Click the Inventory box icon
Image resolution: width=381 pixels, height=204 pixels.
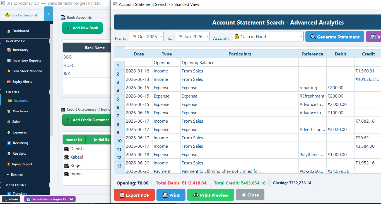(x=9, y=50)
